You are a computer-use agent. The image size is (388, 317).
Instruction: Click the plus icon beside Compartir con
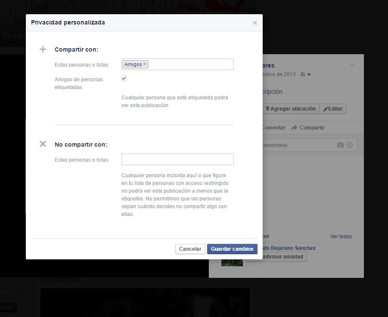pos(43,49)
